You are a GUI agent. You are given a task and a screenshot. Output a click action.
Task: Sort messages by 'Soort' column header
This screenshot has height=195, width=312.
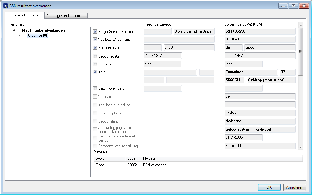click(x=110, y=158)
